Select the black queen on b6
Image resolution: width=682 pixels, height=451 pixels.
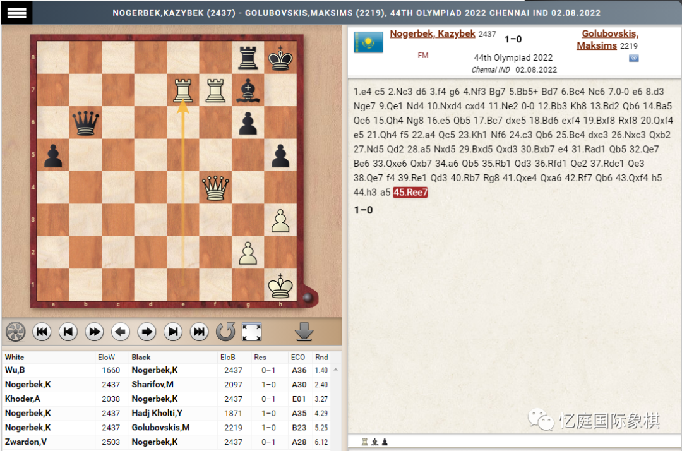pos(85,123)
